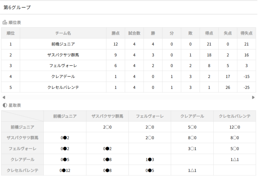
Task: Select the 0●12 match result cell
Action: [65, 170]
